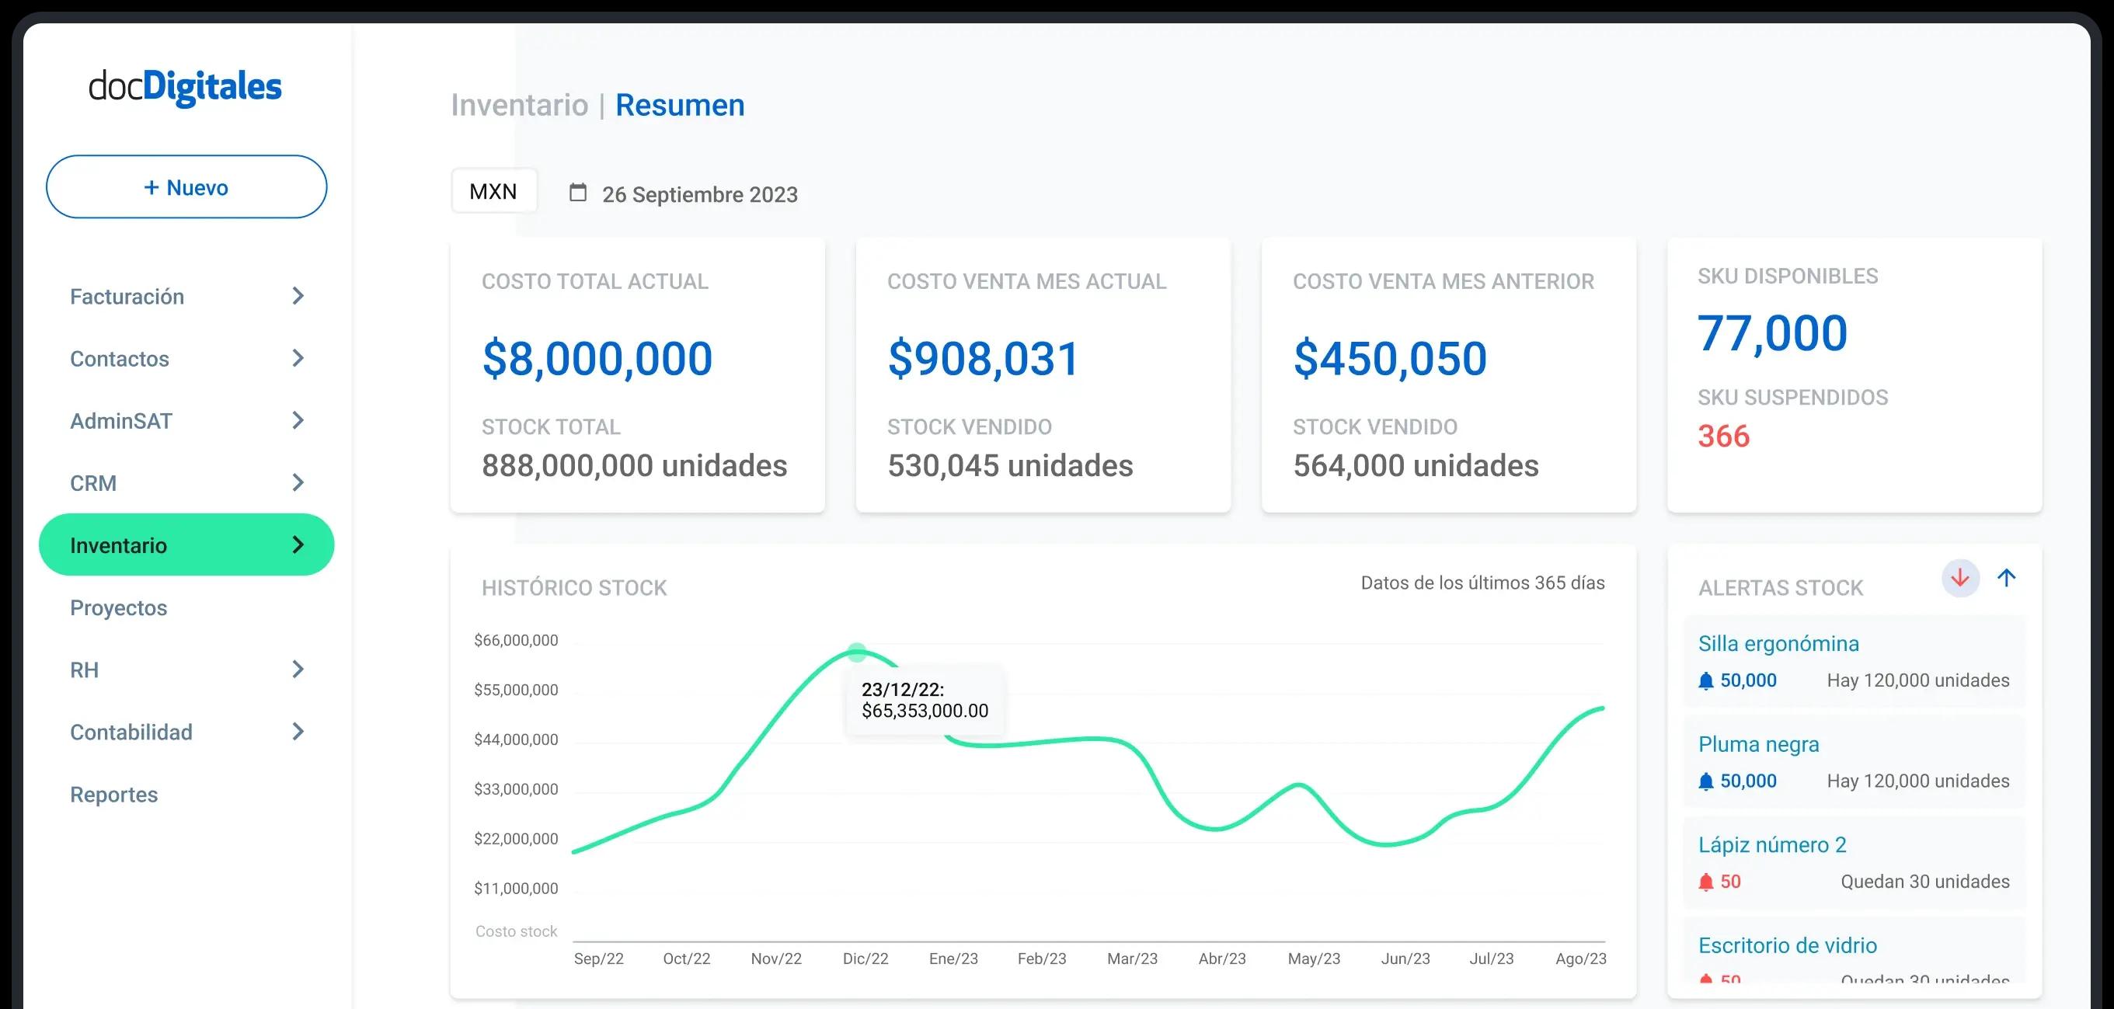Open the MXN currency selector
This screenshot has width=2114, height=1009.
493,191
